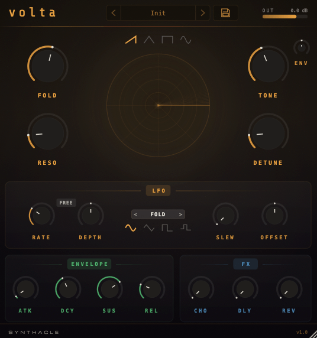Select the square oscillator waveform
The image size is (317, 338).
click(x=167, y=40)
